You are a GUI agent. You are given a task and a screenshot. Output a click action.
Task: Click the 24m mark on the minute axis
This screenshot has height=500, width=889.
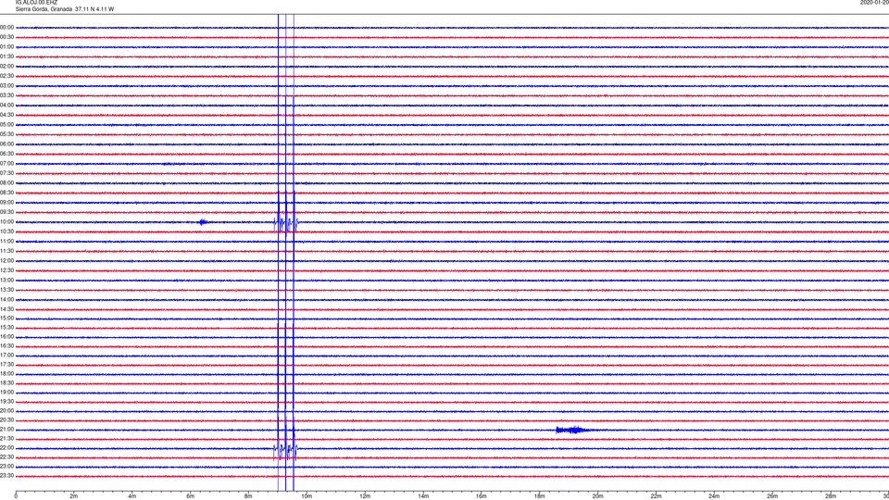pyautogui.click(x=714, y=496)
